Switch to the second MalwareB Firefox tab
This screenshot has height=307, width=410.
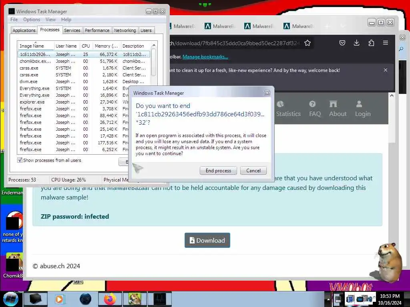(x=220, y=26)
